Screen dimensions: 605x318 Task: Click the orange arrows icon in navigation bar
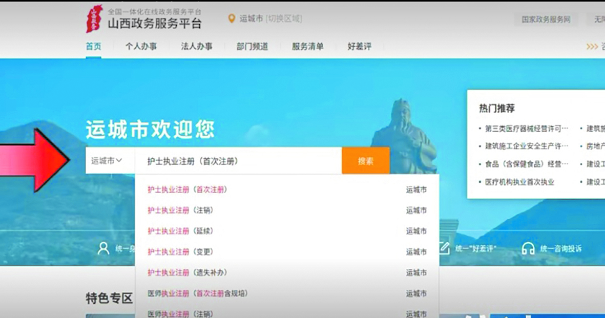(592, 47)
